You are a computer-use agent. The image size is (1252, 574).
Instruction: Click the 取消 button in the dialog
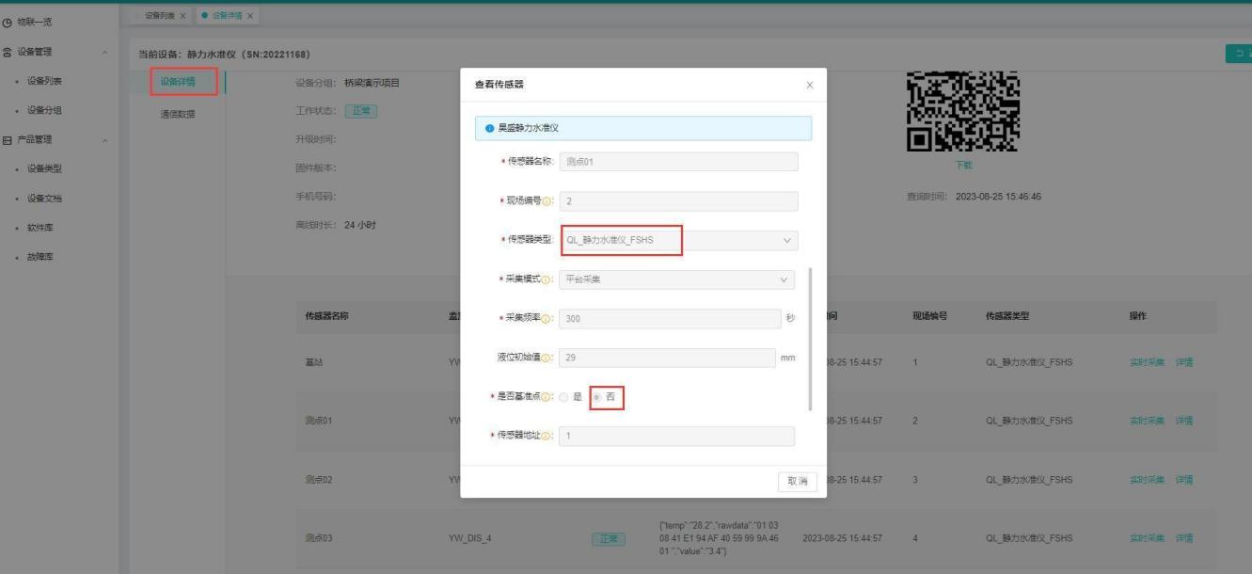point(796,481)
